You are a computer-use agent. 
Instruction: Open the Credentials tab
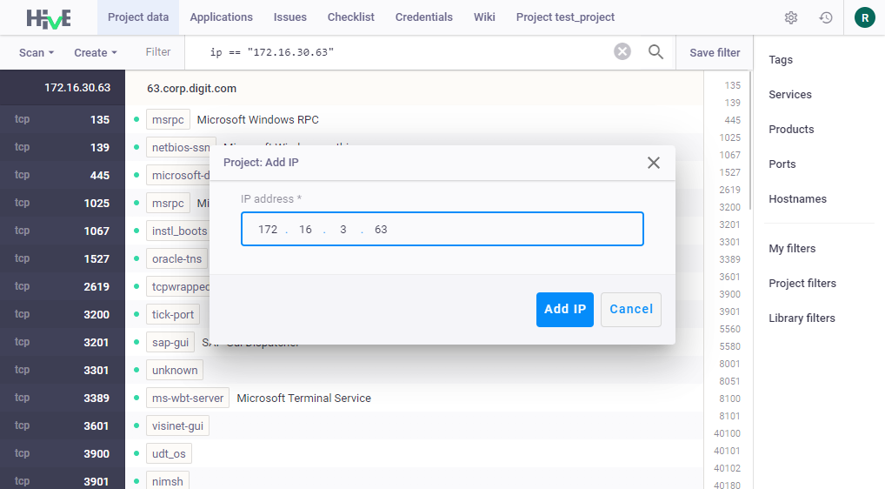point(424,17)
